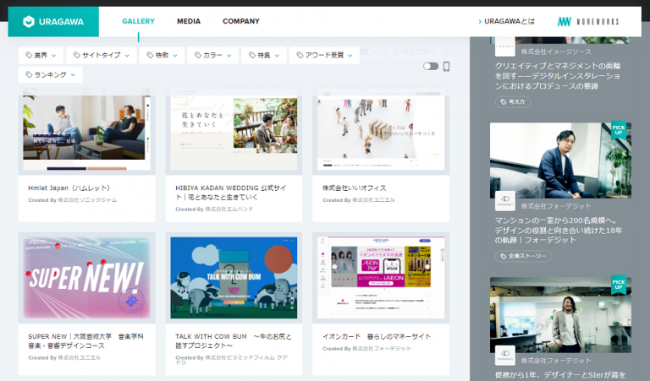Open the イオンカード site thumbnail

[x=381, y=278]
